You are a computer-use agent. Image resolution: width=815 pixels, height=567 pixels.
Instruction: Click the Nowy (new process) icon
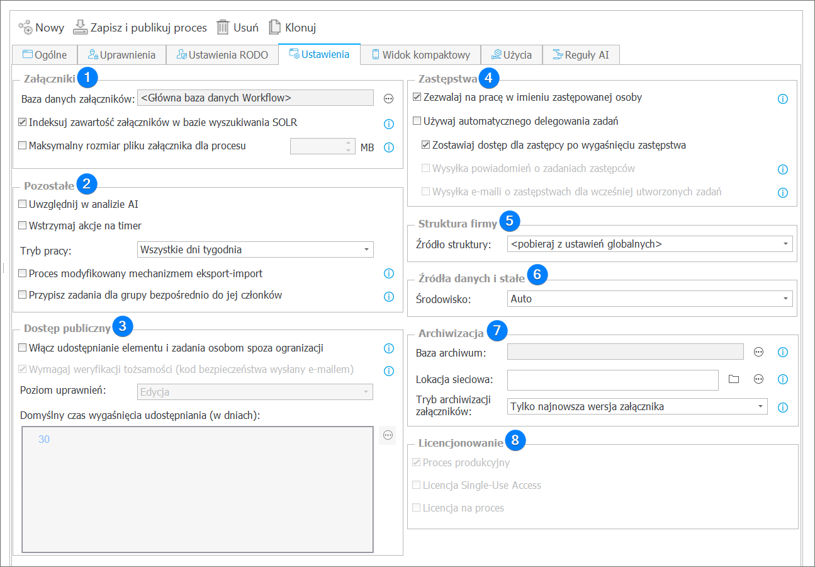click(x=25, y=28)
